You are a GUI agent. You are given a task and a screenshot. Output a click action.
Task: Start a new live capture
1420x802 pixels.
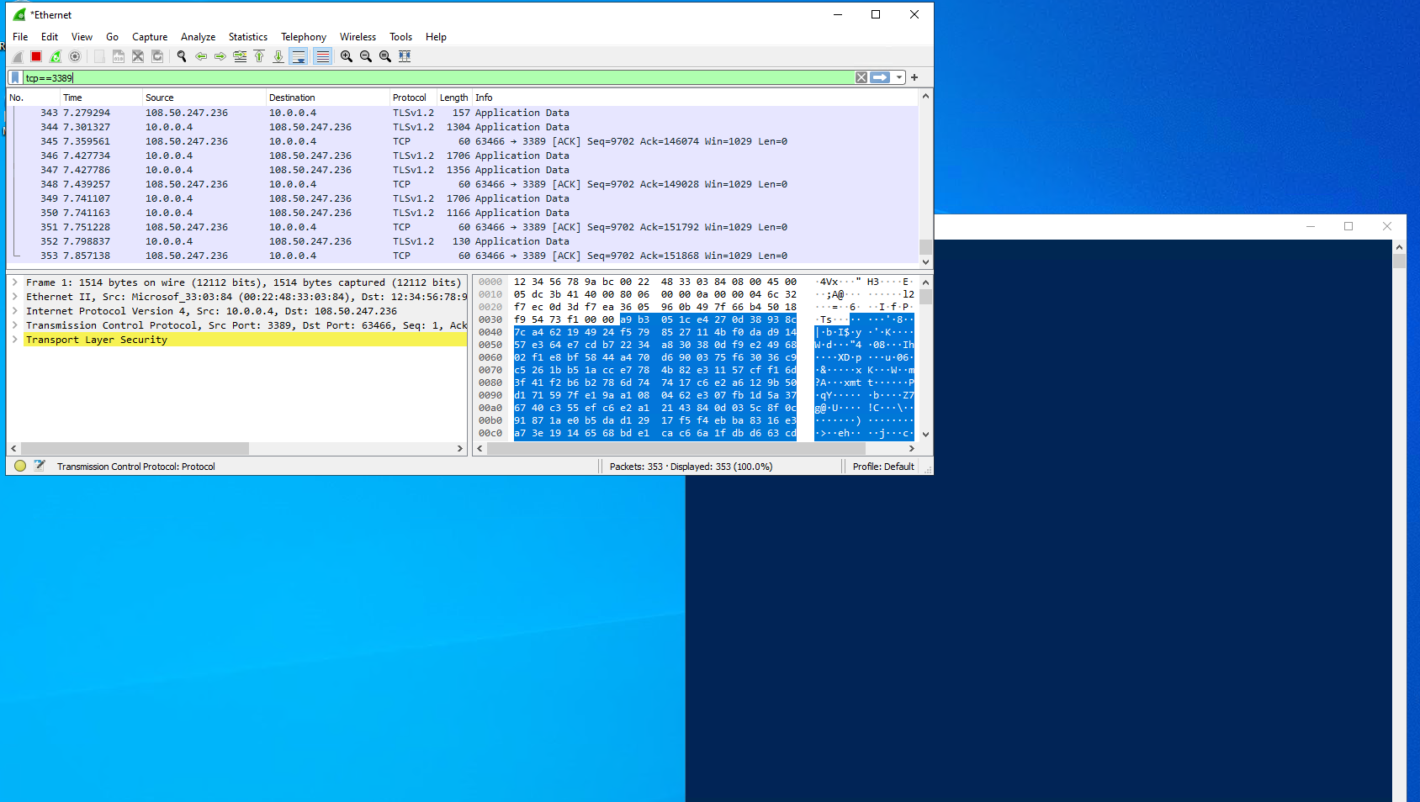click(x=15, y=55)
